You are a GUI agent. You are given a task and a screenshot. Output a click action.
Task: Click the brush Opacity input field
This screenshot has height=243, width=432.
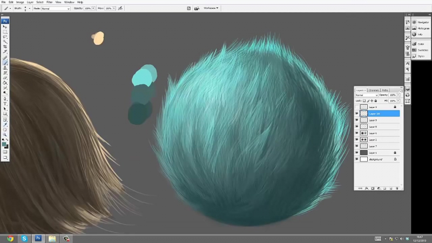click(87, 9)
